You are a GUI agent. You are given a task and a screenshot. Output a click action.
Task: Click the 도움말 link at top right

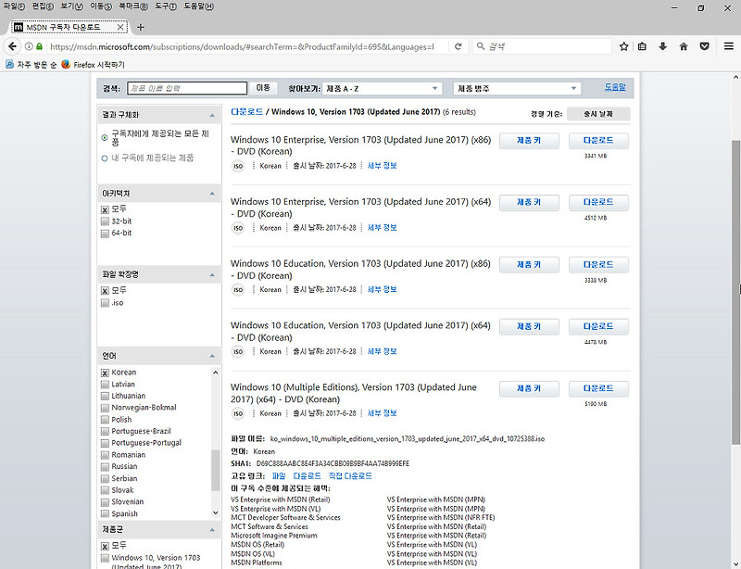[x=615, y=87]
